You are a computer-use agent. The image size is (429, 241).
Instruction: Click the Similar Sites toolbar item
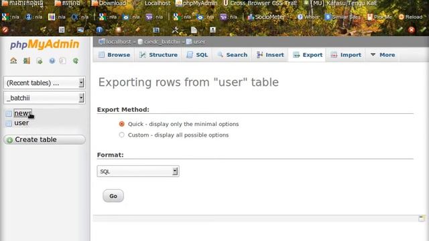[x=343, y=17]
